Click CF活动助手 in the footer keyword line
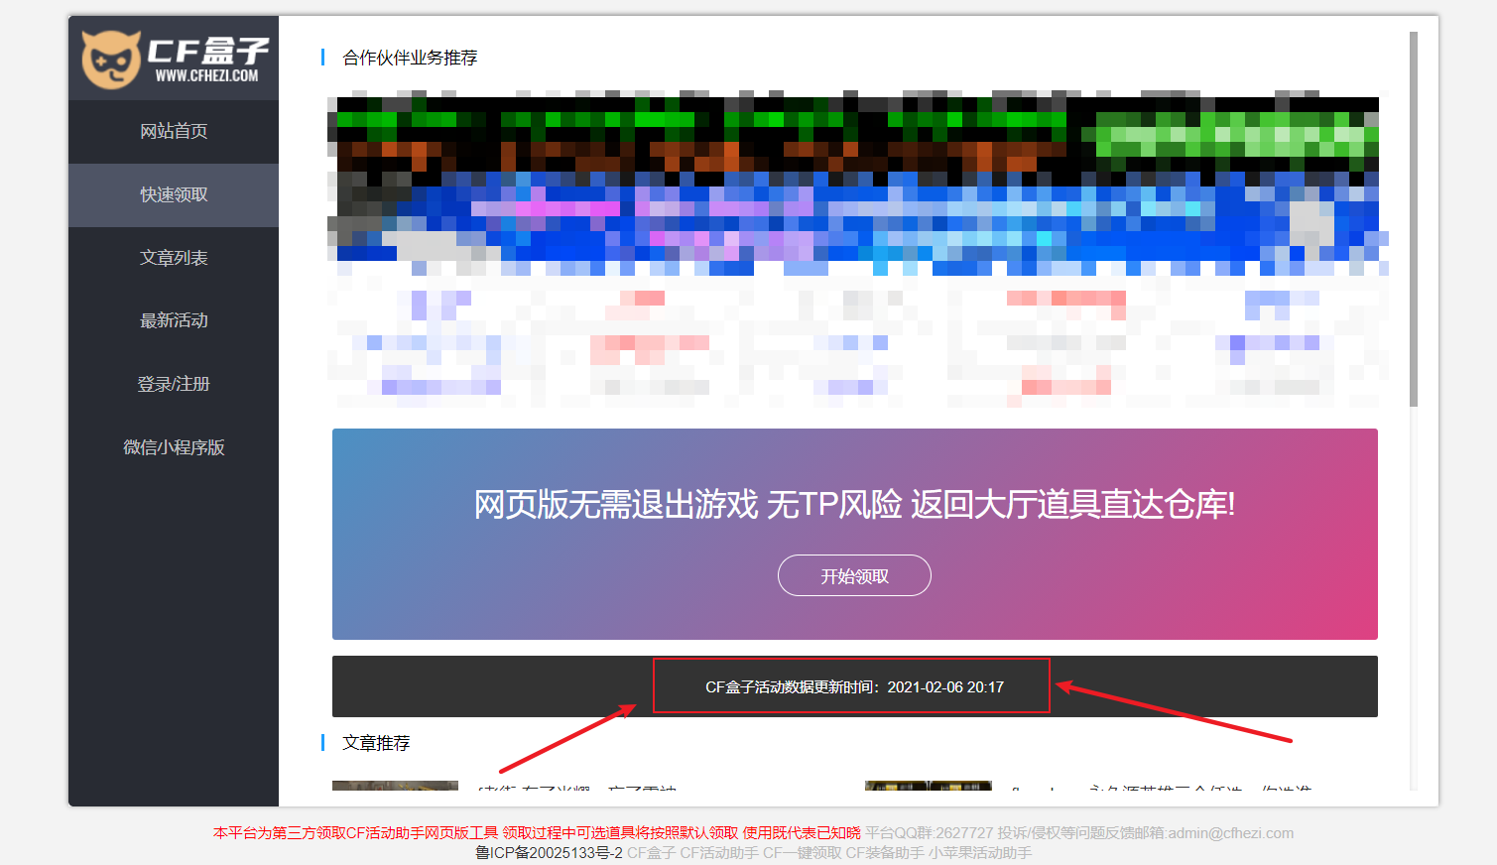Image resolution: width=1497 pixels, height=865 pixels. pyautogui.click(x=719, y=853)
